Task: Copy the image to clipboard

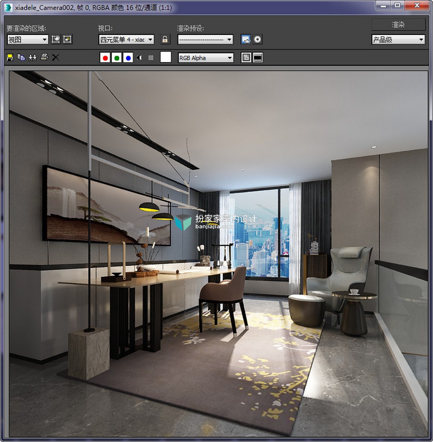Action: [x=21, y=57]
